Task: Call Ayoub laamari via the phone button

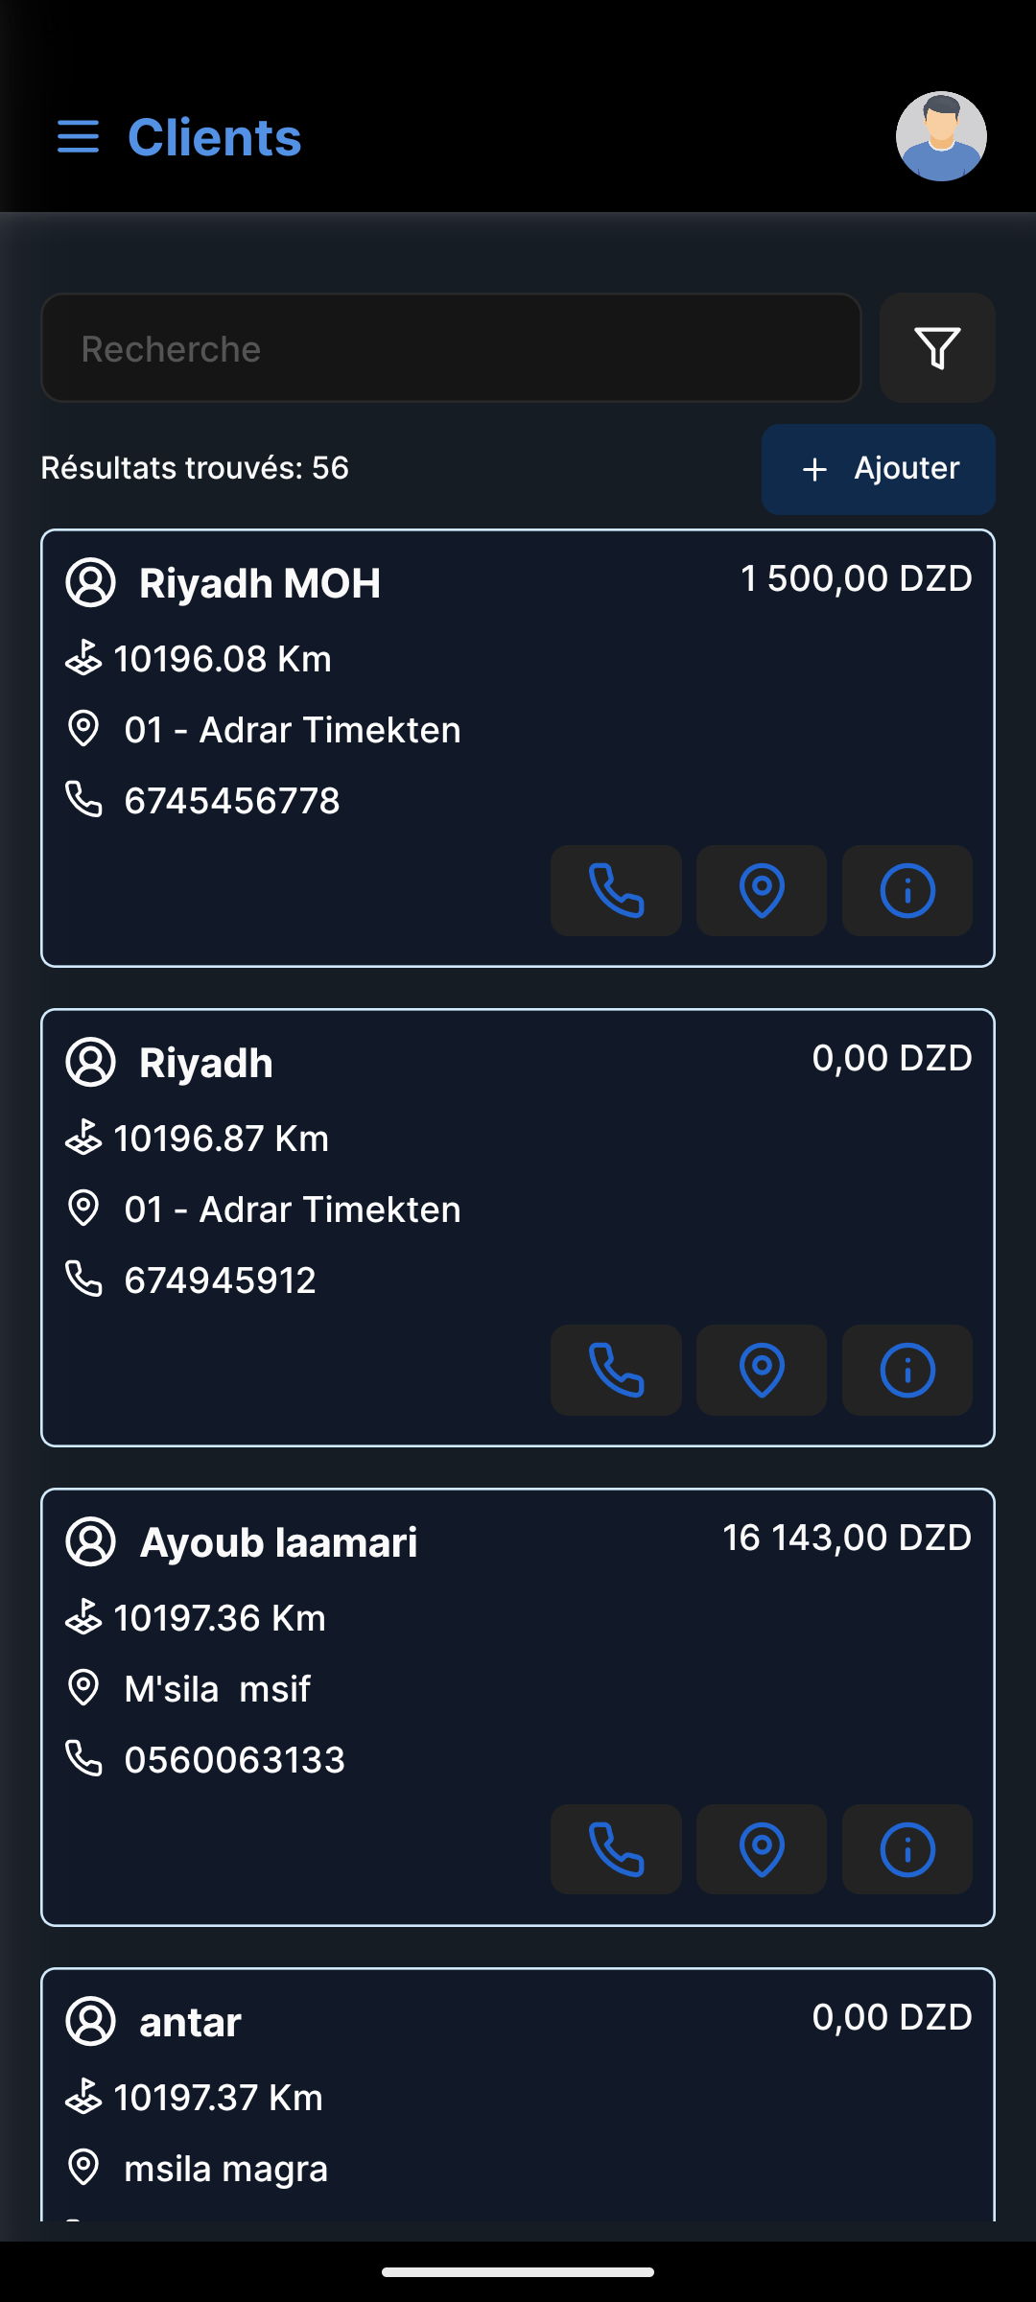Action: (x=616, y=1849)
